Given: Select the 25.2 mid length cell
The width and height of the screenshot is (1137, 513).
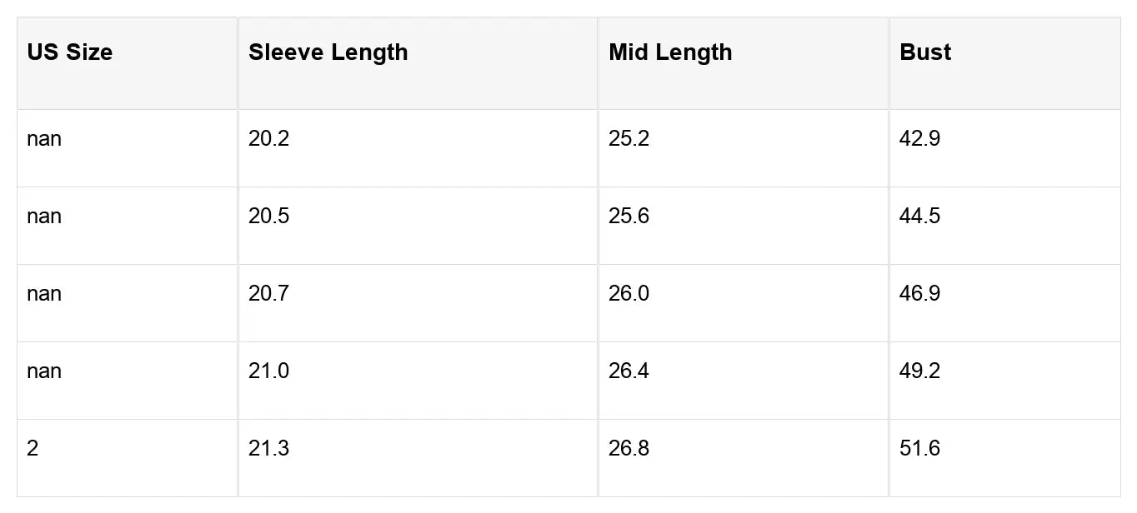Looking at the screenshot, I should (629, 139).
